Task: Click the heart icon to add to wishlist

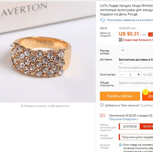Action: (102, 105)
